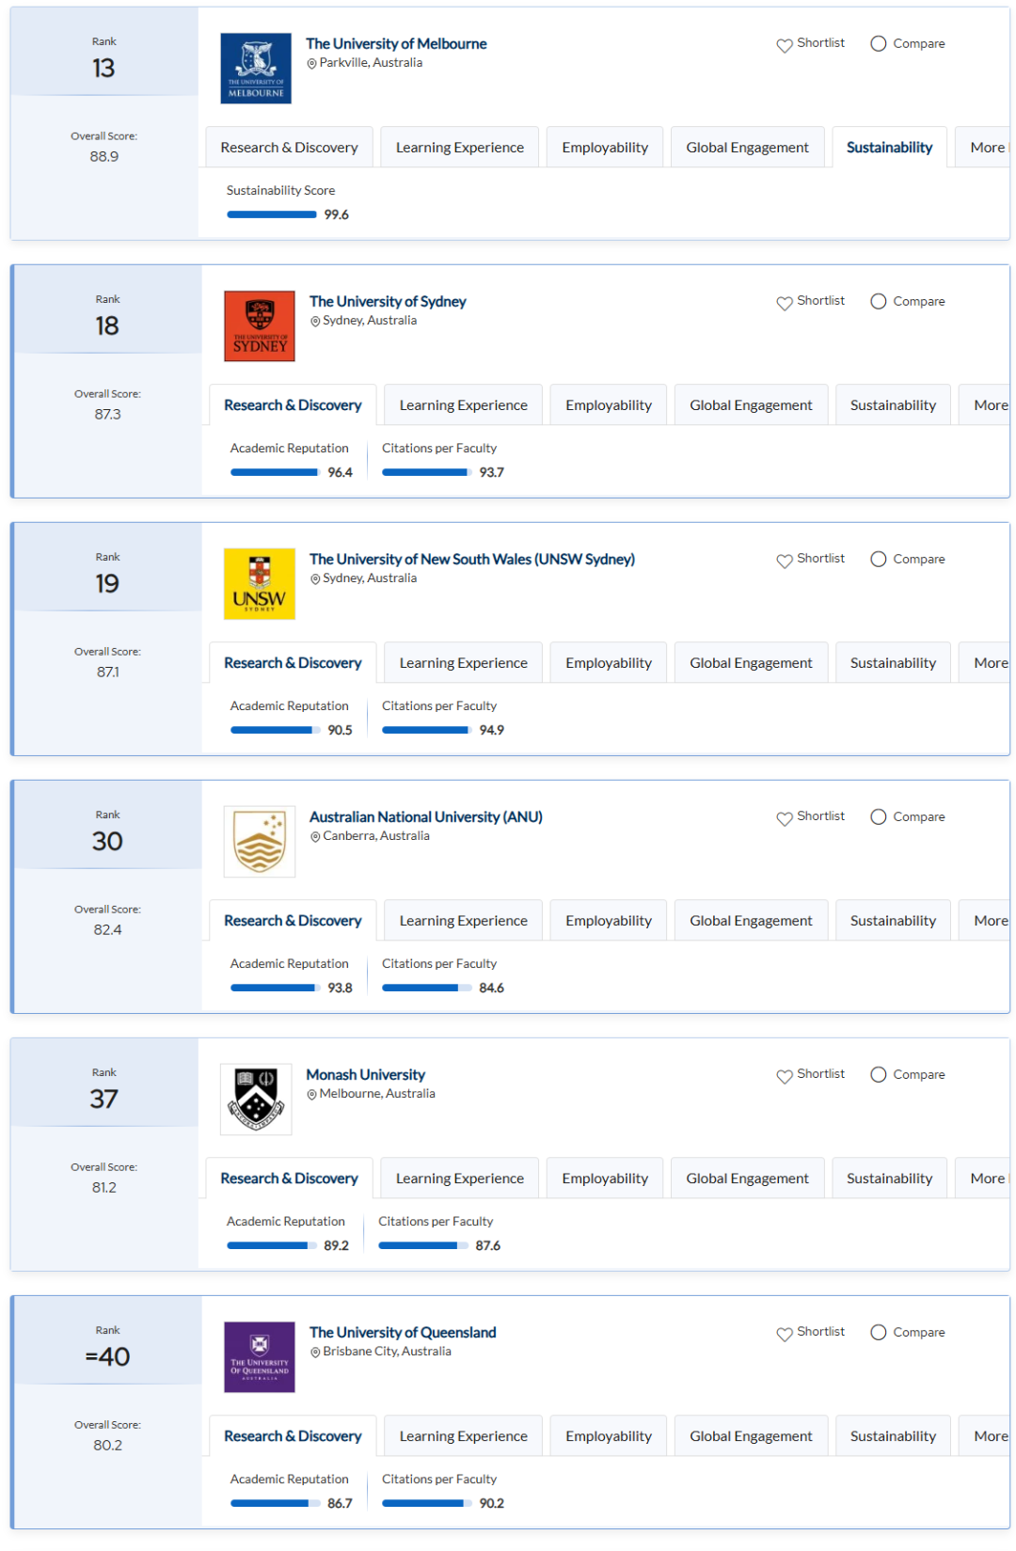The width and height of the screenshot is (1016, 1551).
Task: Click the ANU crest logo
Action: pyautogui.click(x=260, y=842)
